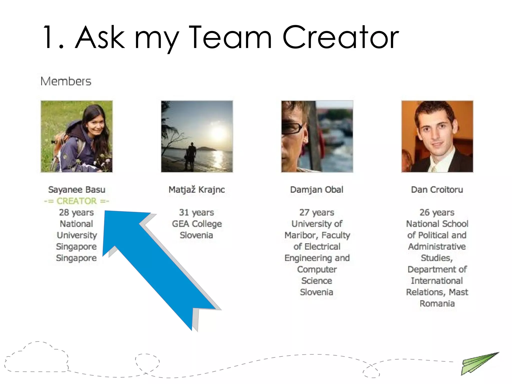
Task: Open the Sayanee Basu name link
Action: pyautogui.click(x=76, y=189)
